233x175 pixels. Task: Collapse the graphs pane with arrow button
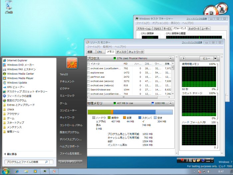183,58
